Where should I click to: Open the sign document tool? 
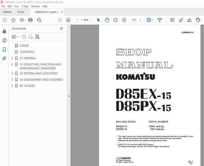(190, 20)
